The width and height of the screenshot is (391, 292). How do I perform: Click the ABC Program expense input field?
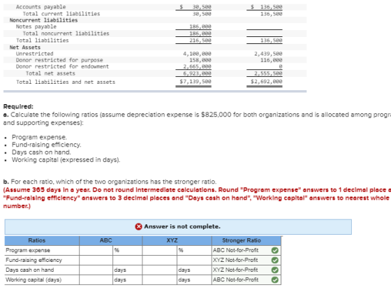tap(96, 250)
